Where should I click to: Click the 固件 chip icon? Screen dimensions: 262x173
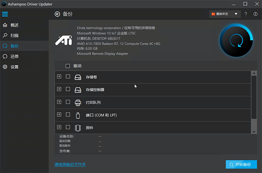pyautogui.click(x=78, y=128)
